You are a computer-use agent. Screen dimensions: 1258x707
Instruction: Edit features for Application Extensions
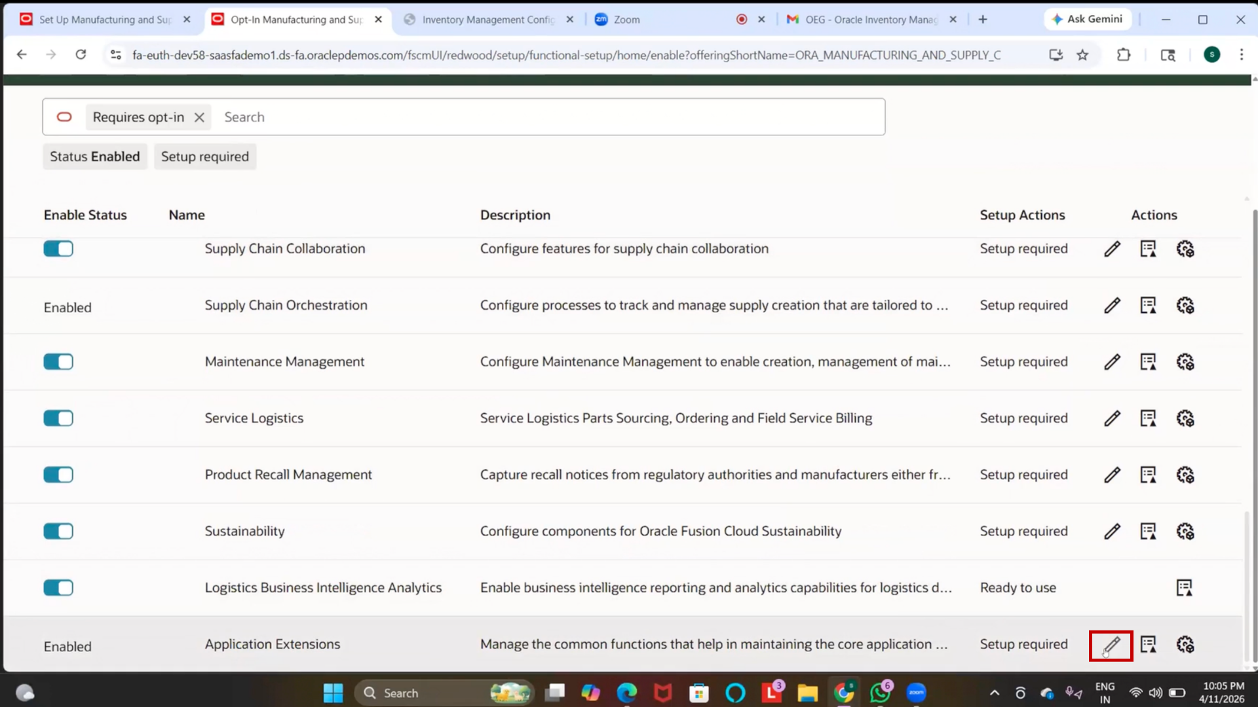(x=1111, y=645)
